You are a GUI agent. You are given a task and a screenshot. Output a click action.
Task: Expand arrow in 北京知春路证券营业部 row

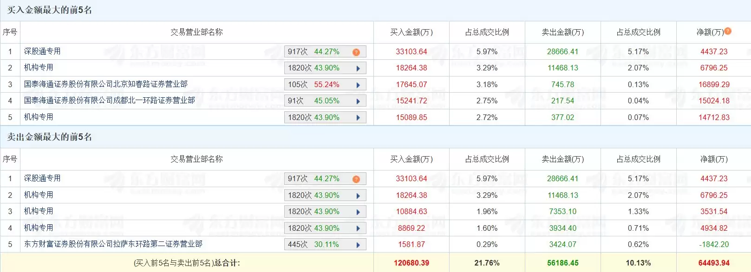[x=358, y=85]
